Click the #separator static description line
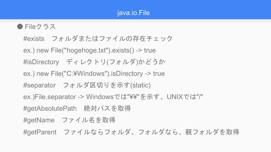The image size is (271, 152). coord(87,85)
